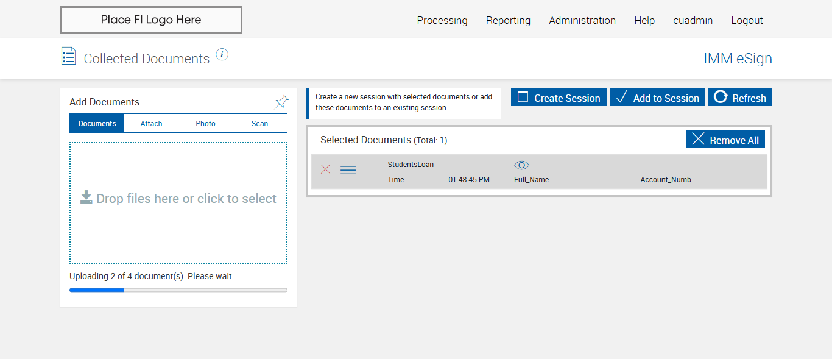Click the pin icon in Add Documents panel
832x359 pixels.
point(281,102)
